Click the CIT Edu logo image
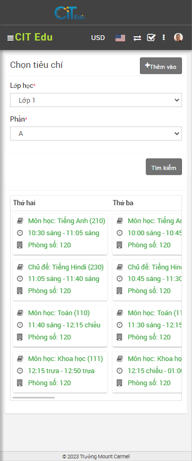Image resolution: width=192 pixels, height=461 pixels. coord(69,13)
